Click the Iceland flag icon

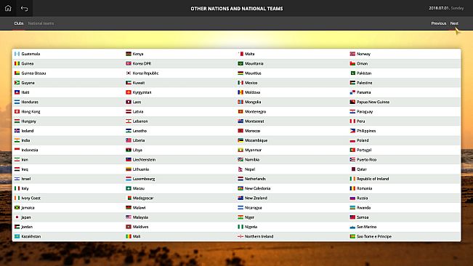(x=17, y=131)
